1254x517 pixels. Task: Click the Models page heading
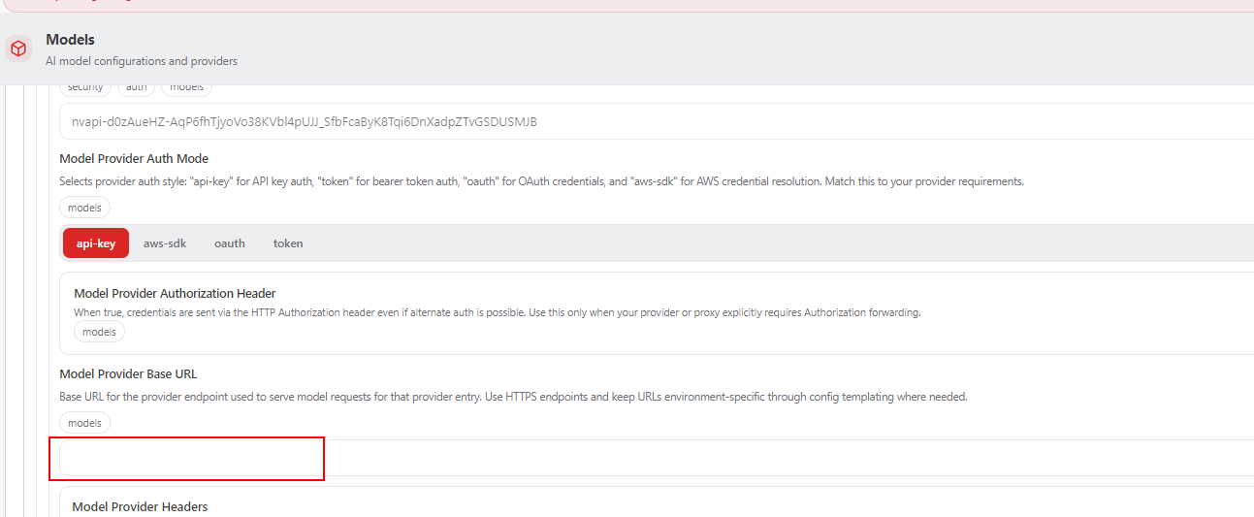70,40
